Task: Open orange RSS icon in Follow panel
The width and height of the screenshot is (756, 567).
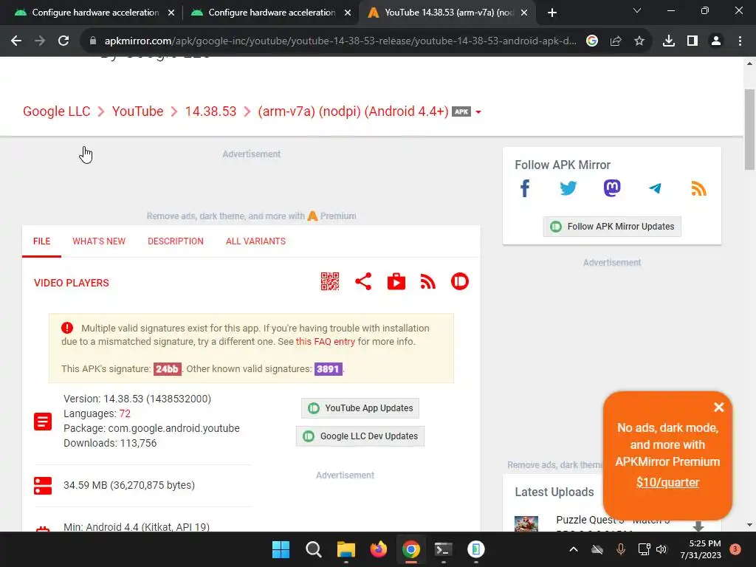Action: 698,188
